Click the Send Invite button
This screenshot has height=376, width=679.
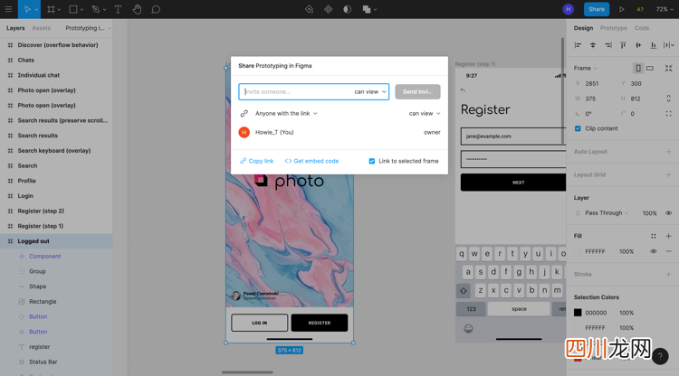[417, 91]
